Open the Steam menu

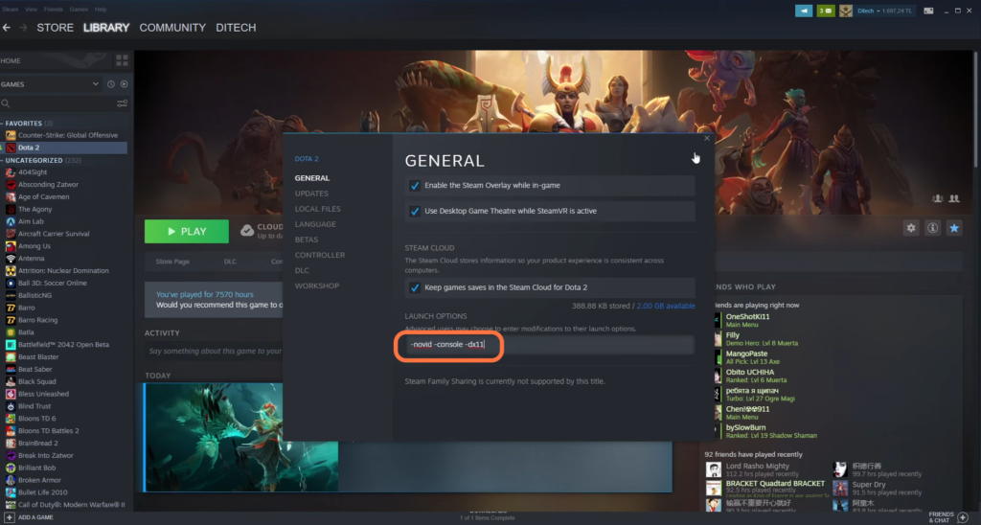pyautogui.click(x=10, y=10)
